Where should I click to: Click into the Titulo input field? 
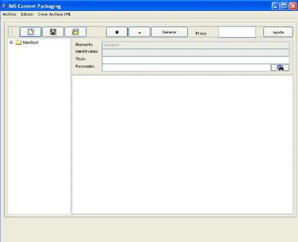point(195,60)
